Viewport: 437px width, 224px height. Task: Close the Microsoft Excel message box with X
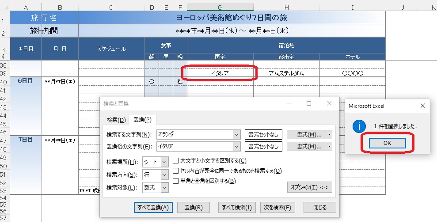(x=422, y=106)
